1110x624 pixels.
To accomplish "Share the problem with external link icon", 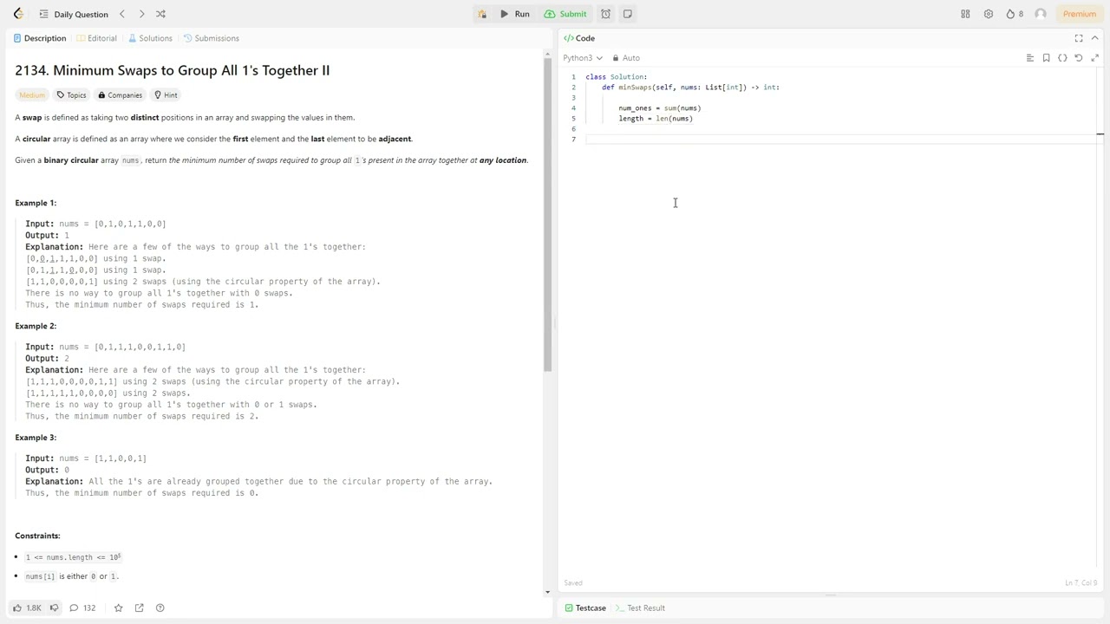I will coord(140,608).
